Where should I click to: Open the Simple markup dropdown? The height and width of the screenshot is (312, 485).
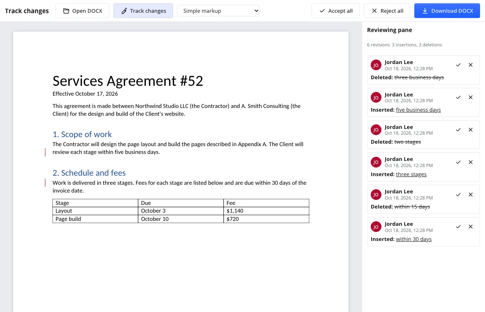[218, 11]
